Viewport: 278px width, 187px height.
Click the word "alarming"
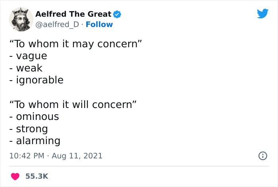click(x=38, y=141)
